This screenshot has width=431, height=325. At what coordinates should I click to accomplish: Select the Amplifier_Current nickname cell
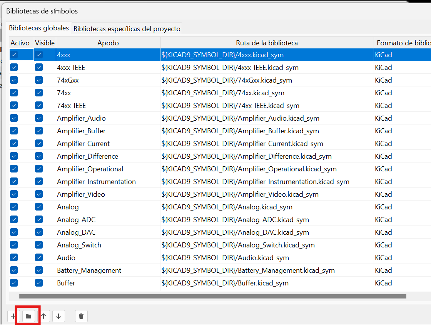[108, 144]
